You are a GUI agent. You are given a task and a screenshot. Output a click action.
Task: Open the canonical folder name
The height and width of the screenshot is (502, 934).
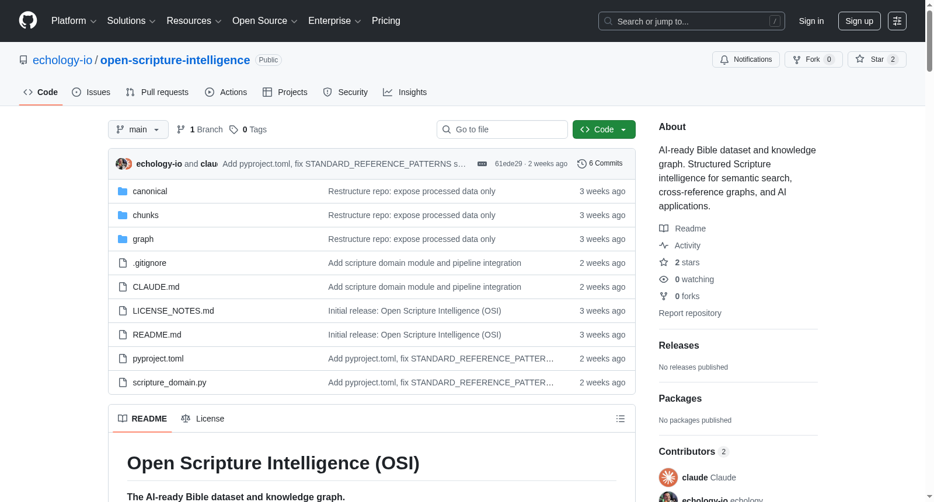(150, 191)
